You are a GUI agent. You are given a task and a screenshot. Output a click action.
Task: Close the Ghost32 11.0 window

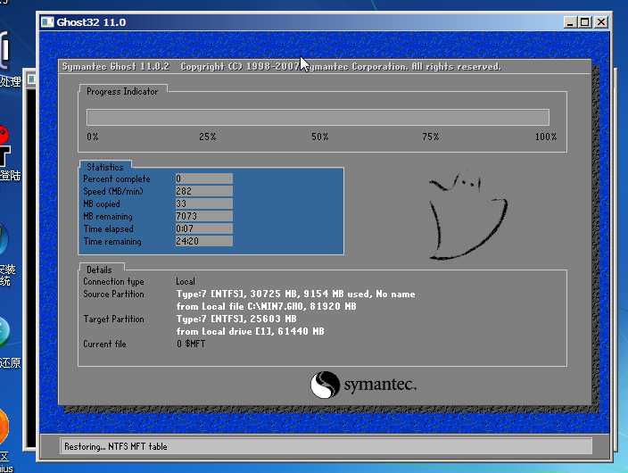[601, 22]
